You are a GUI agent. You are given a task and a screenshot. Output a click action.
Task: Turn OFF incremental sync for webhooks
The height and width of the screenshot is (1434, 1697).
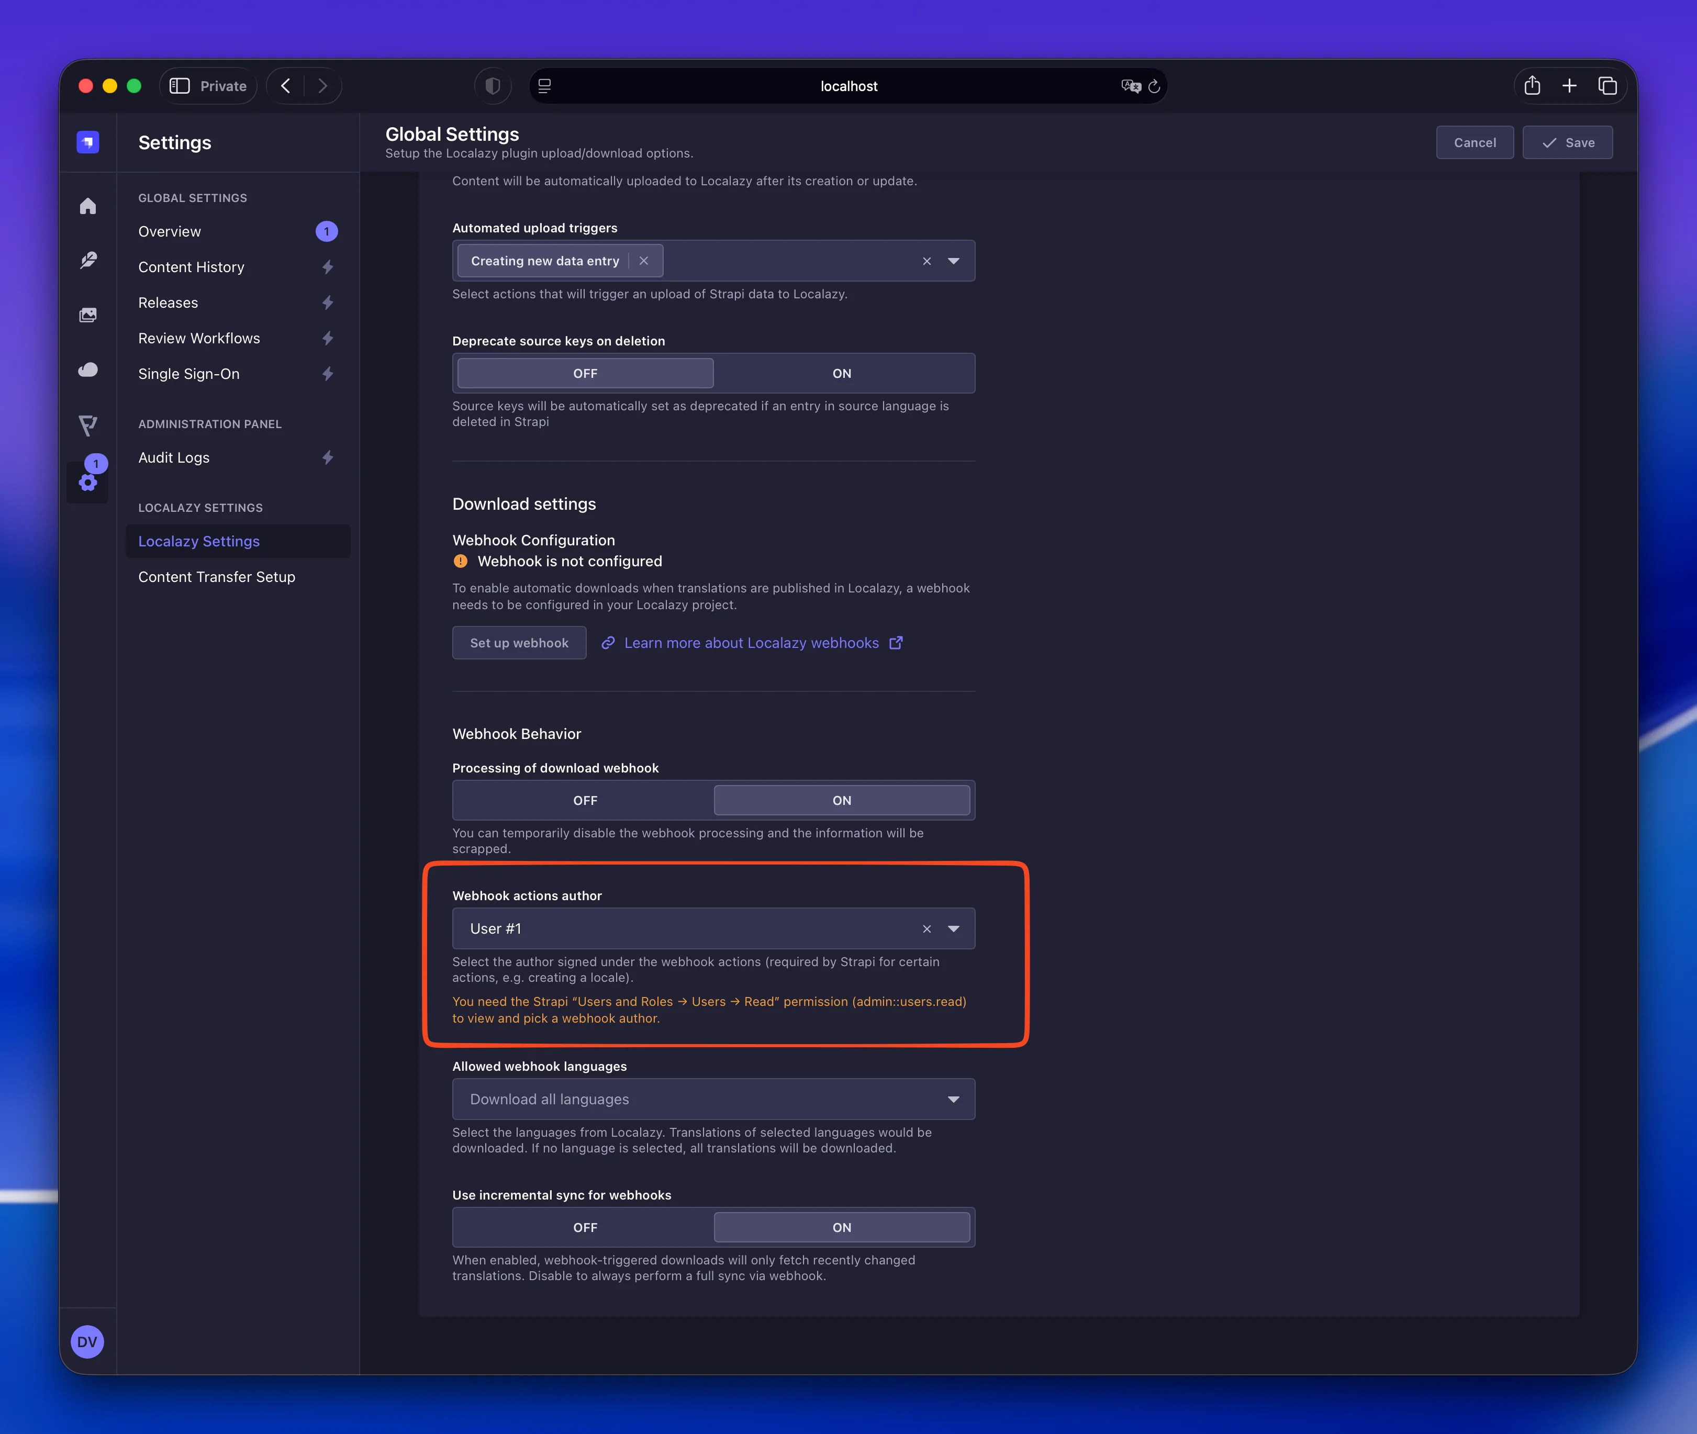coord(585,1227)
